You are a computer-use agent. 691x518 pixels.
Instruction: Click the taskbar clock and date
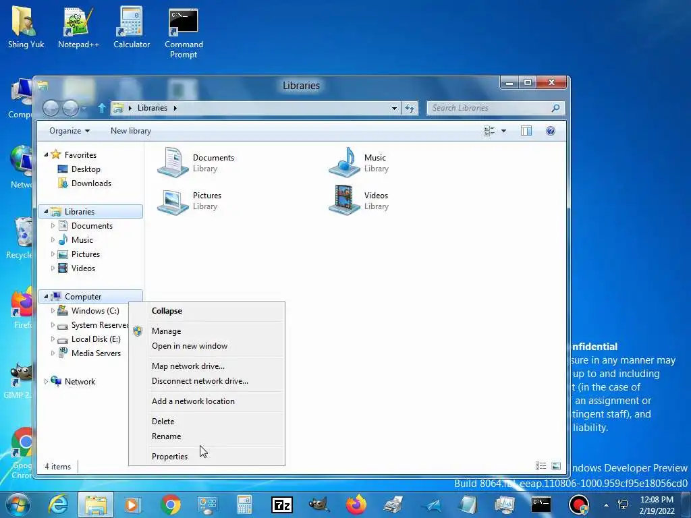(657, 505)
